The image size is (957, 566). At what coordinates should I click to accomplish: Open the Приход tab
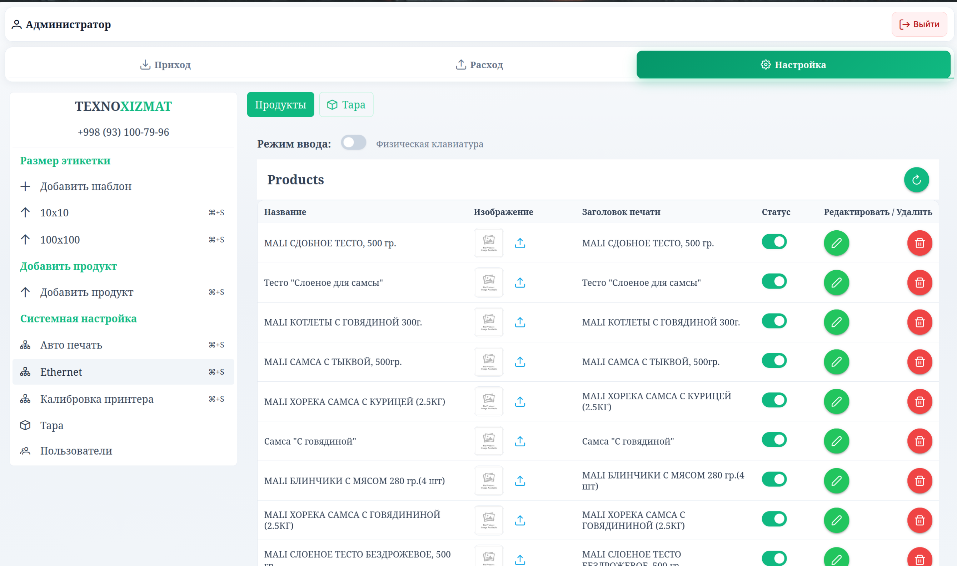click(165, 65)
